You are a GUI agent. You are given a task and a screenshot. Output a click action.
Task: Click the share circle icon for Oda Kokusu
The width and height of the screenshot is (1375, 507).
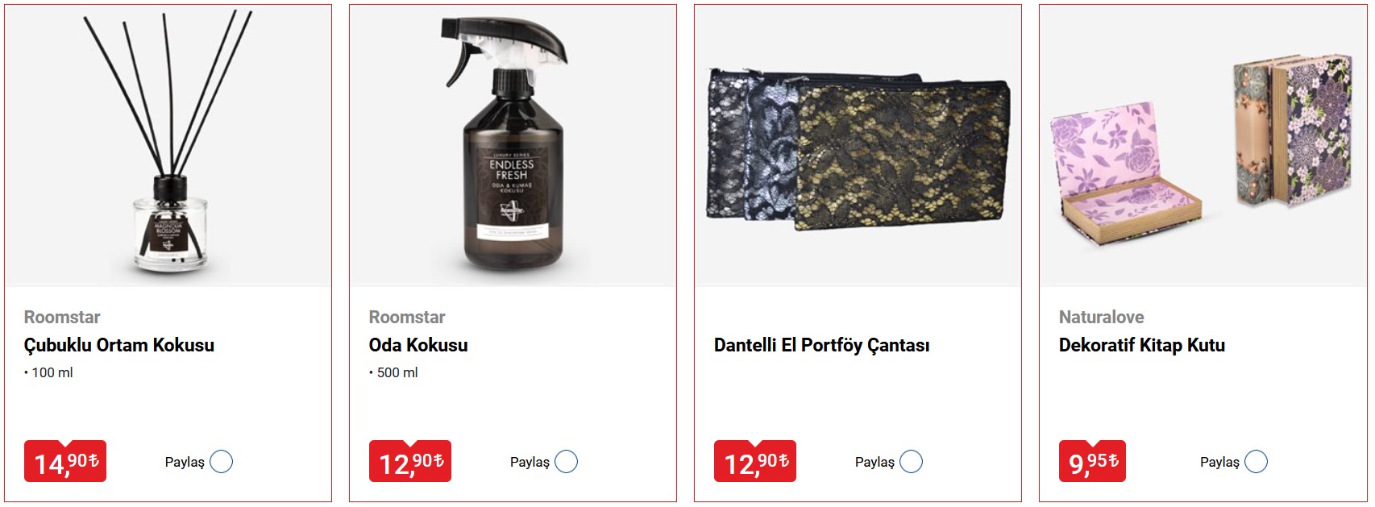(x=566, y=462)
